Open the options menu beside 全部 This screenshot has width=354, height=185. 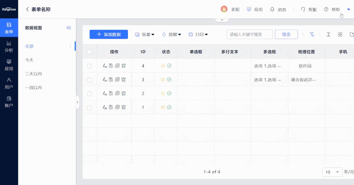click(70, 46)
